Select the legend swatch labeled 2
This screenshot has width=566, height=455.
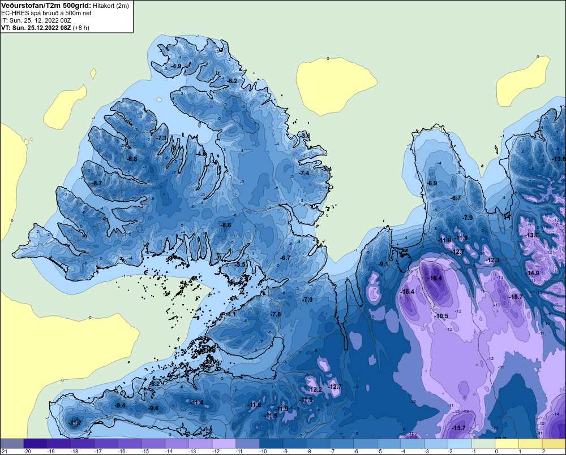[555, 444]
